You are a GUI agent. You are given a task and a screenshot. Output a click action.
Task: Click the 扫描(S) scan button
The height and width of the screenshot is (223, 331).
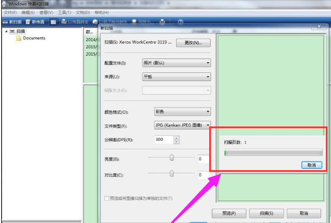click(x=267, y=213)
